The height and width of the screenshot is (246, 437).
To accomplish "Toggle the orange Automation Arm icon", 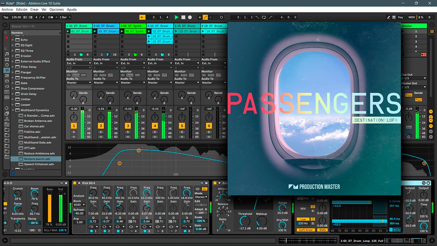I will [x=205, y=17].
